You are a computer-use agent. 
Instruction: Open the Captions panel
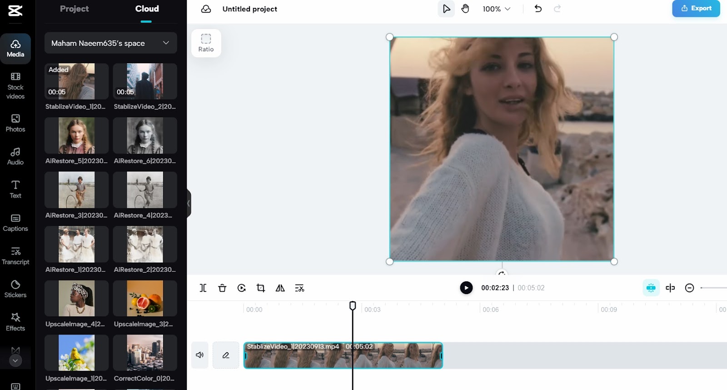click(x=15, y=223)
